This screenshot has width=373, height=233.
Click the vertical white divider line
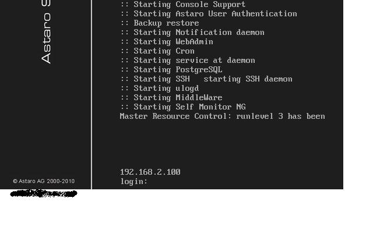(92, 94)
